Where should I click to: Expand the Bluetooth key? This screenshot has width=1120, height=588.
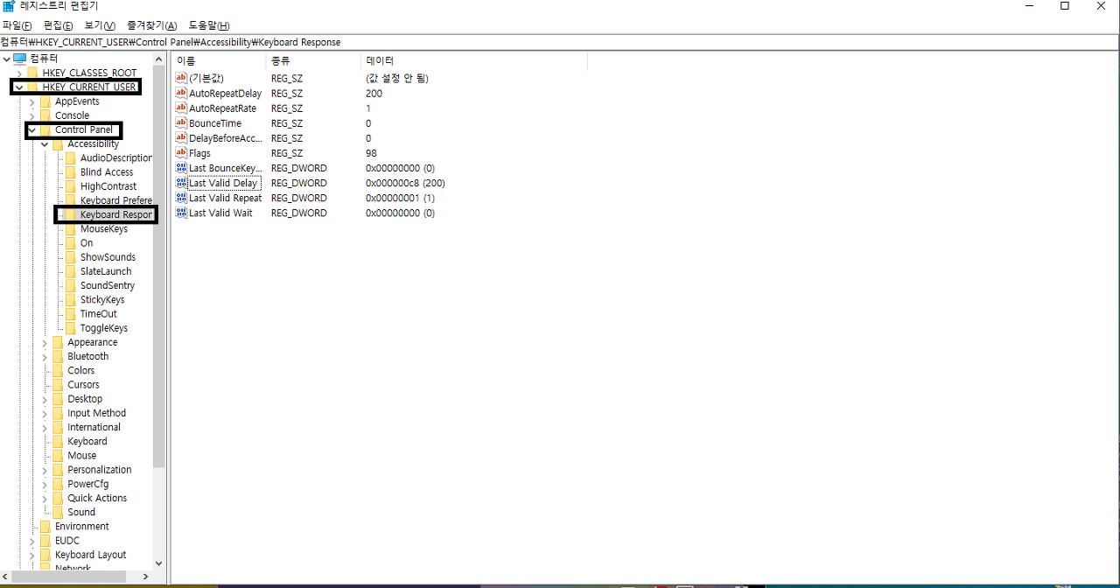coord(45,356)
